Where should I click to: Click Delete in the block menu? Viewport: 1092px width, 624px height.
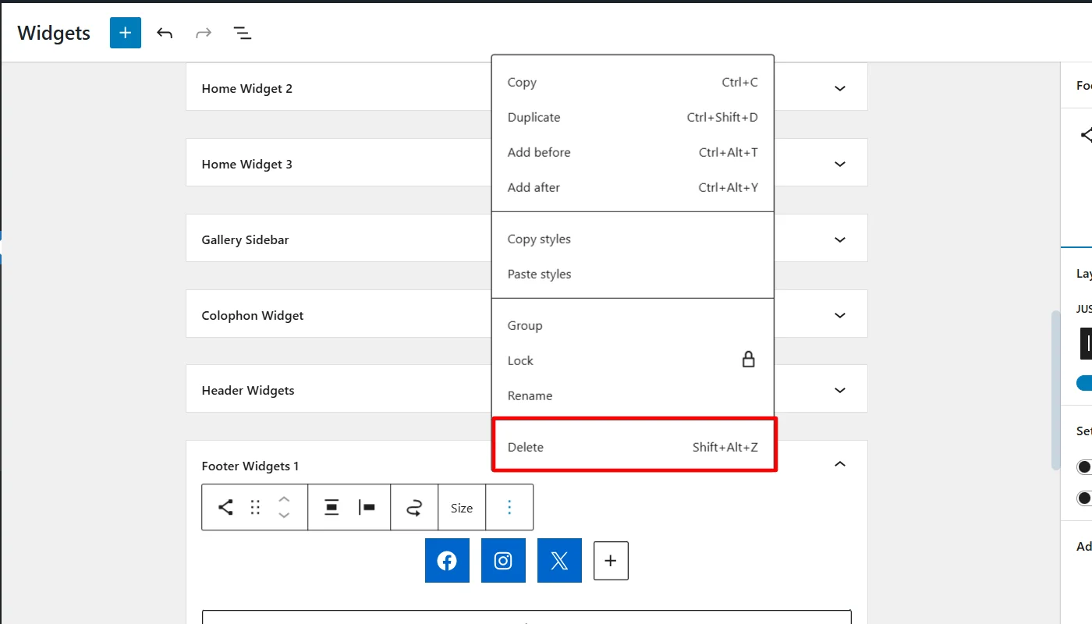coord(633,447)
